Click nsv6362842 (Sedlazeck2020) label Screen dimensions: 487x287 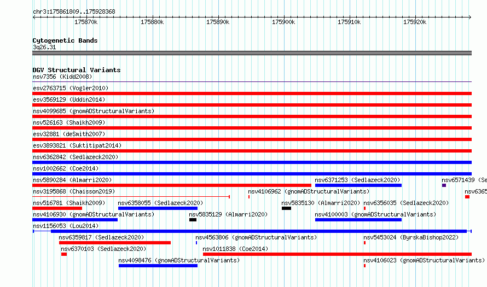pos(76,157)
